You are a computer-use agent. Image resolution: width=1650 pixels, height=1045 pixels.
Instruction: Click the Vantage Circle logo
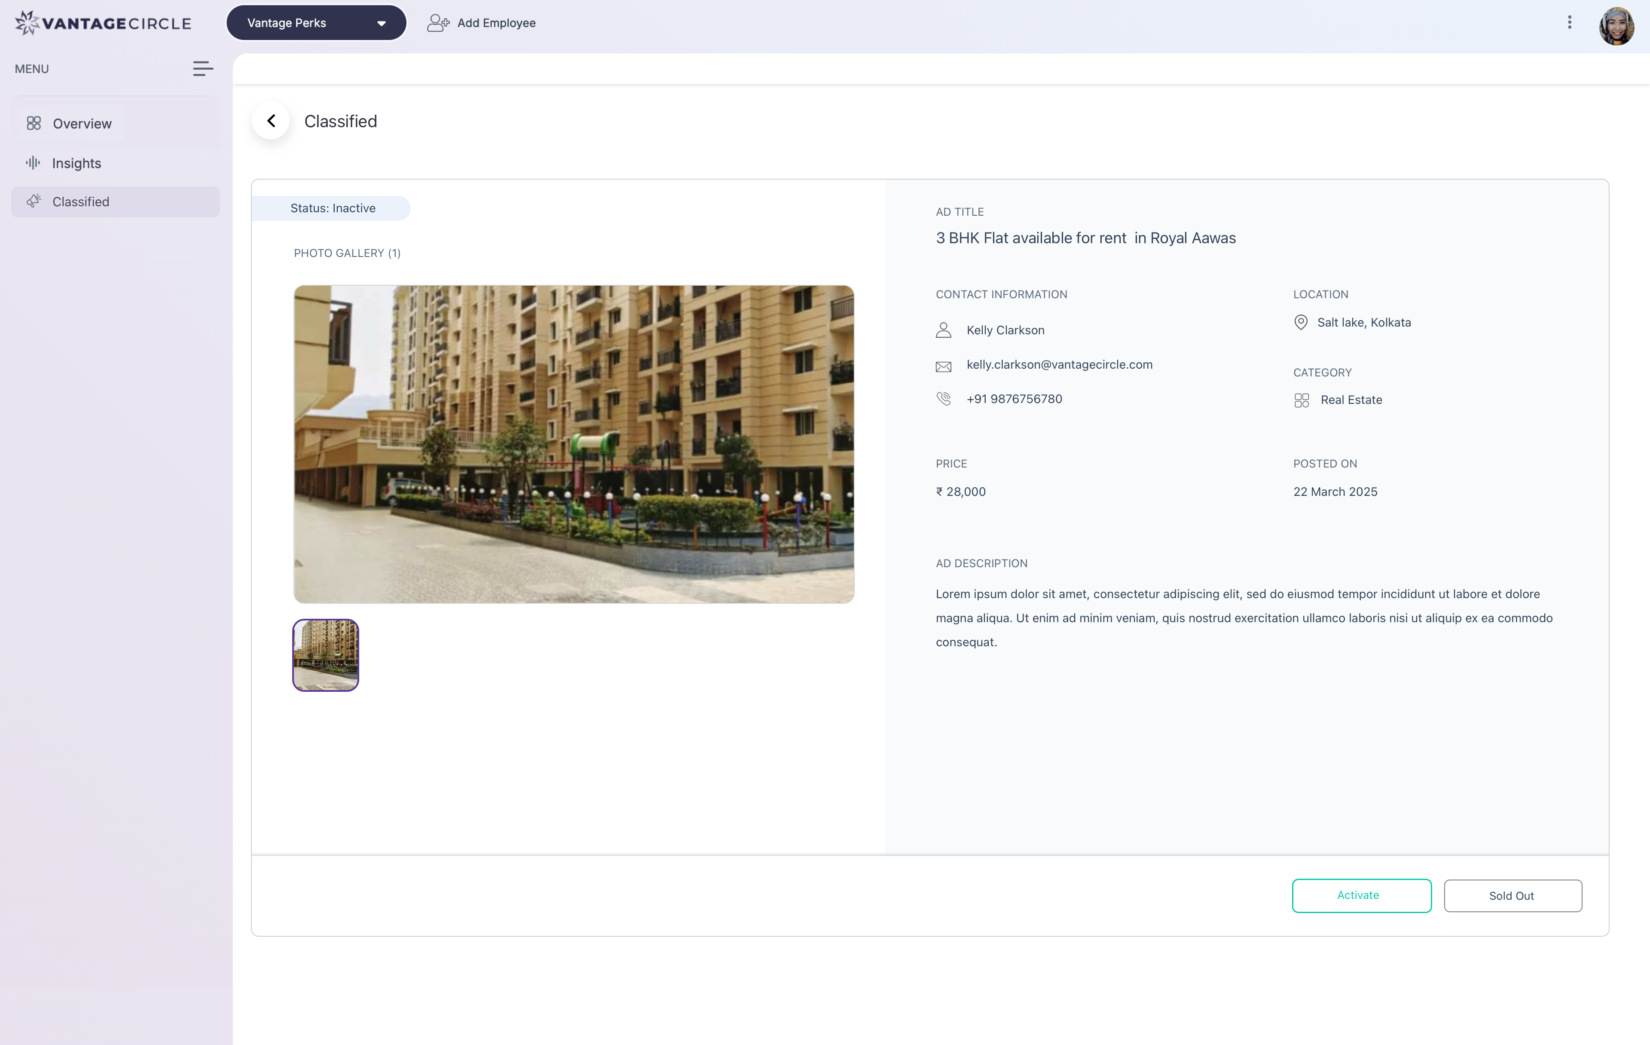click(x=103, y=23)
